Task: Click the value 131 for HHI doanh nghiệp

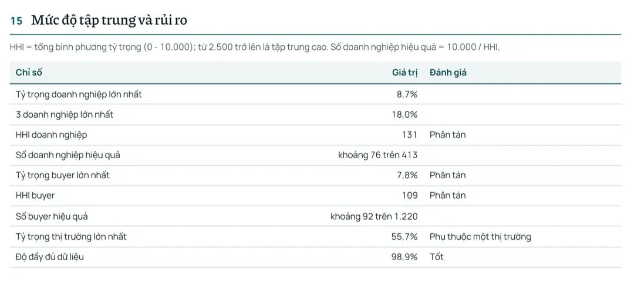Action: click(410, 135)
